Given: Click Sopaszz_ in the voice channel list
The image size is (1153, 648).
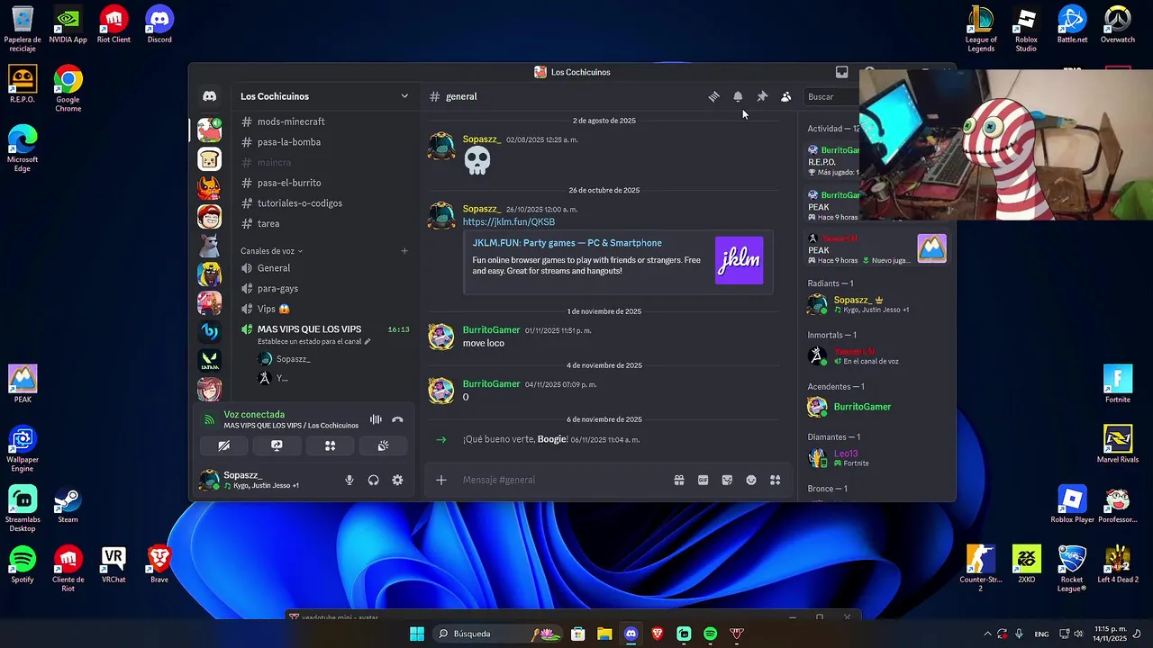Looking at the screenshot, I should coord(293,359).
